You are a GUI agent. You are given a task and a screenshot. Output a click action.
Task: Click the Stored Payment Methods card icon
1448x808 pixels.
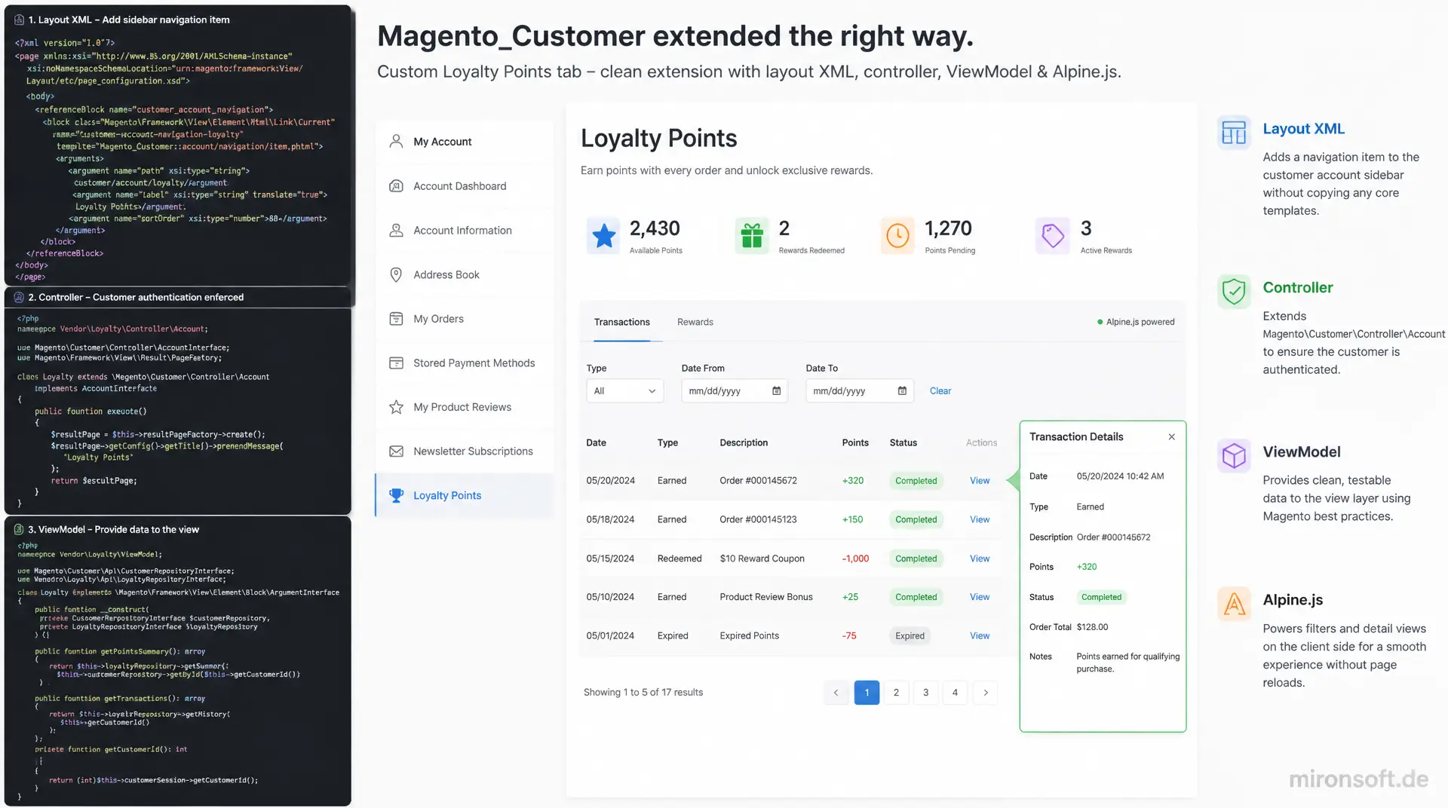[x=396, y=363]
